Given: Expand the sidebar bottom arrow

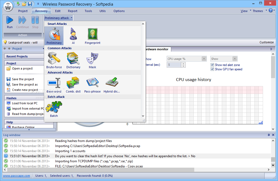Looking at the screenshot, I should pyautogui.click(x=29, y=130).
